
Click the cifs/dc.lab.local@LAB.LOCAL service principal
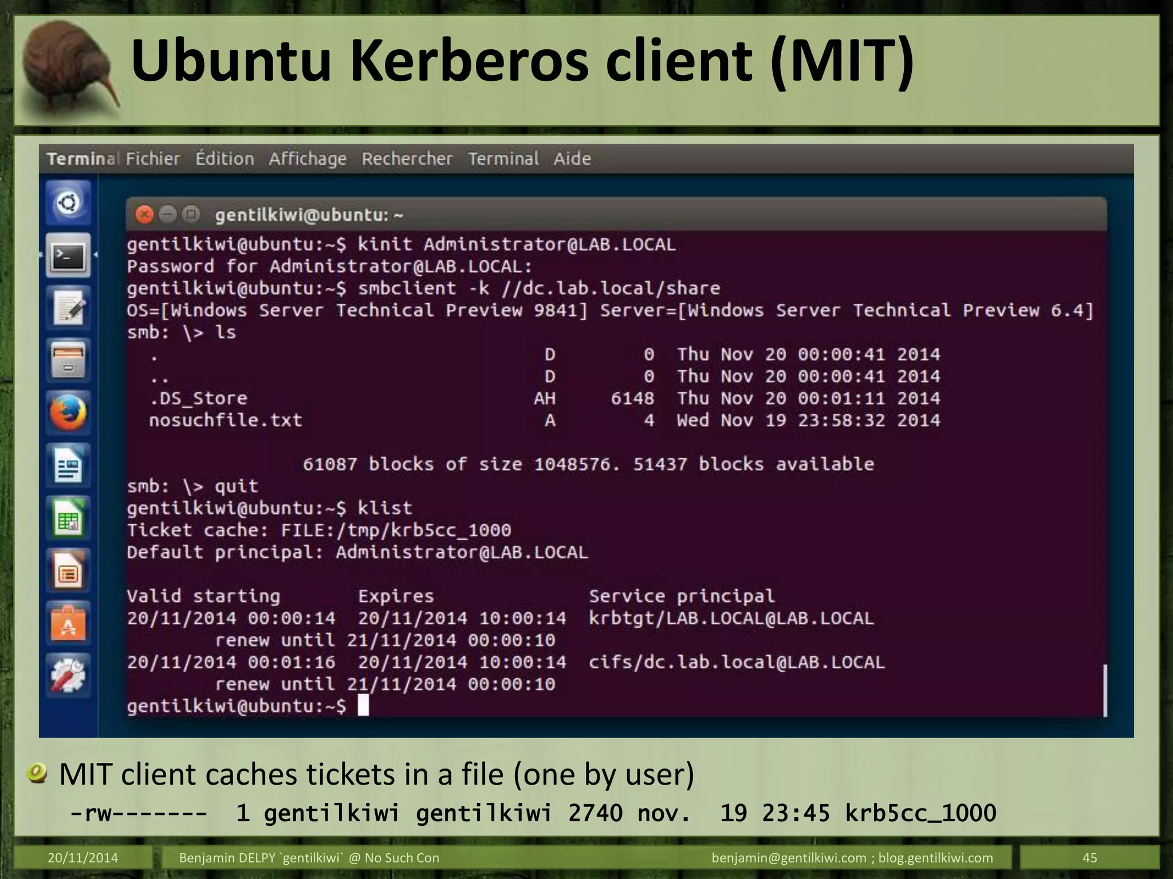737,663
